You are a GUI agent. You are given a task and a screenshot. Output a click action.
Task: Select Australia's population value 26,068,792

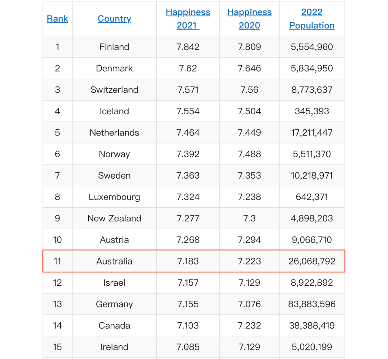(x=312, y=261)
